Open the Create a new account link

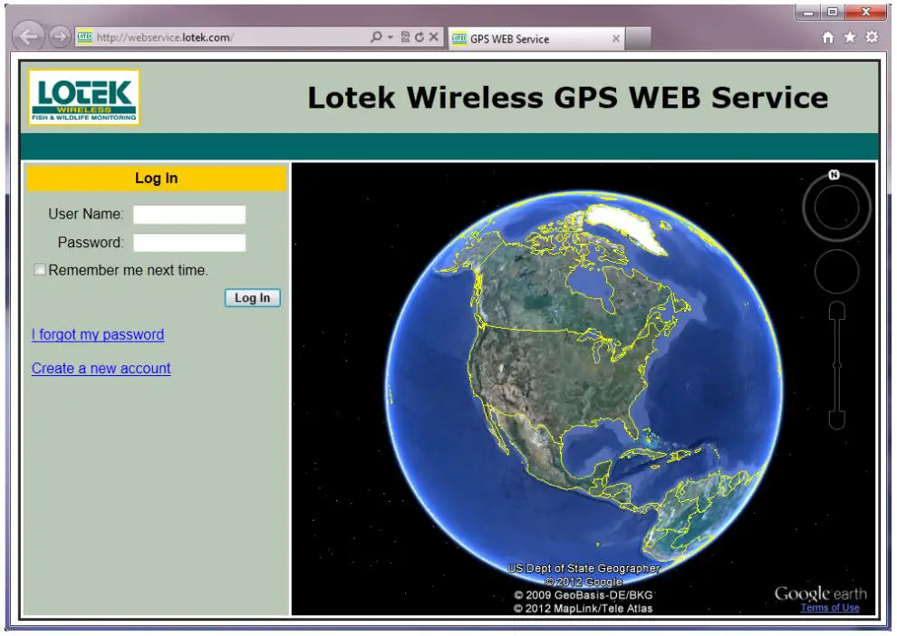click(101, 368)
